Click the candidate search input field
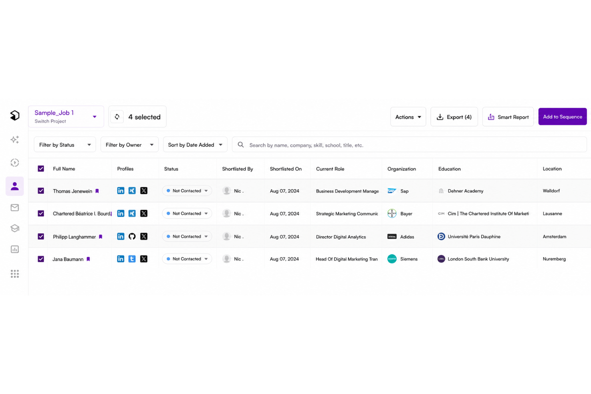The height and width of the screenshot is (394, 591). pyautogui.click(x=409, y=145)
